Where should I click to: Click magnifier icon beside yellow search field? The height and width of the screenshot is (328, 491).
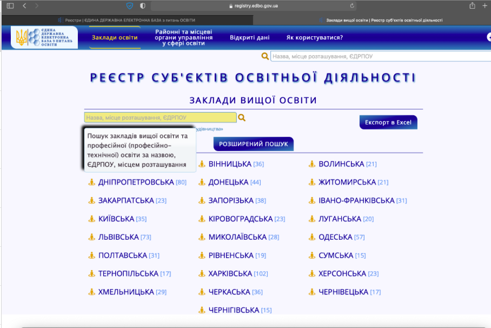tap(242, 117)
